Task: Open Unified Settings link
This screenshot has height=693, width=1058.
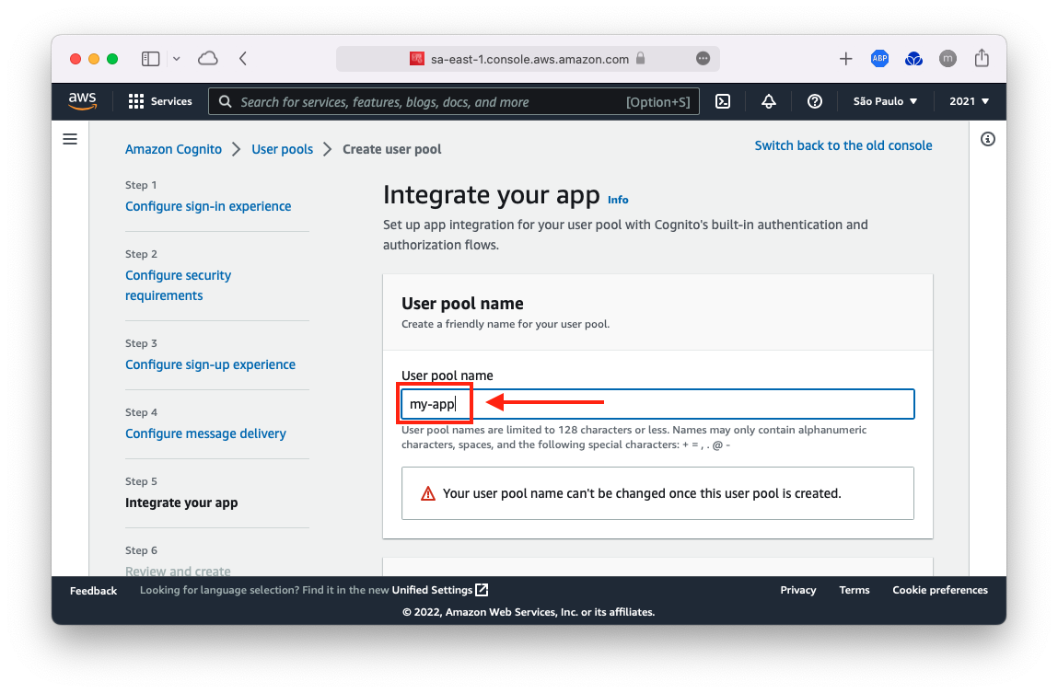Action: click(x=432, y=590)
